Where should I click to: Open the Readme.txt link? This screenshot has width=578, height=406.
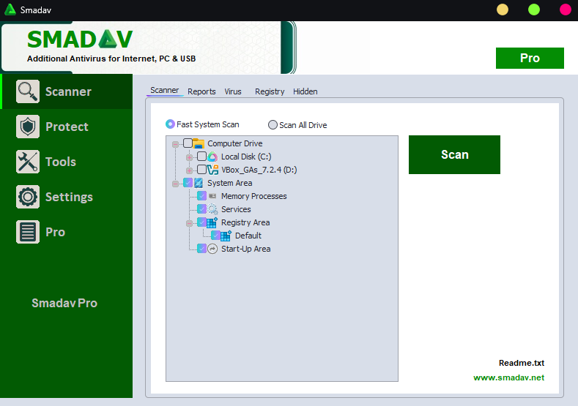pyautogui.click(x=522, y=363)
